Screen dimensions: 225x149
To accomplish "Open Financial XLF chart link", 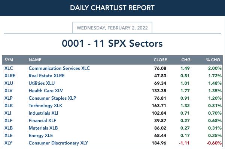I will tap(42, 121).
